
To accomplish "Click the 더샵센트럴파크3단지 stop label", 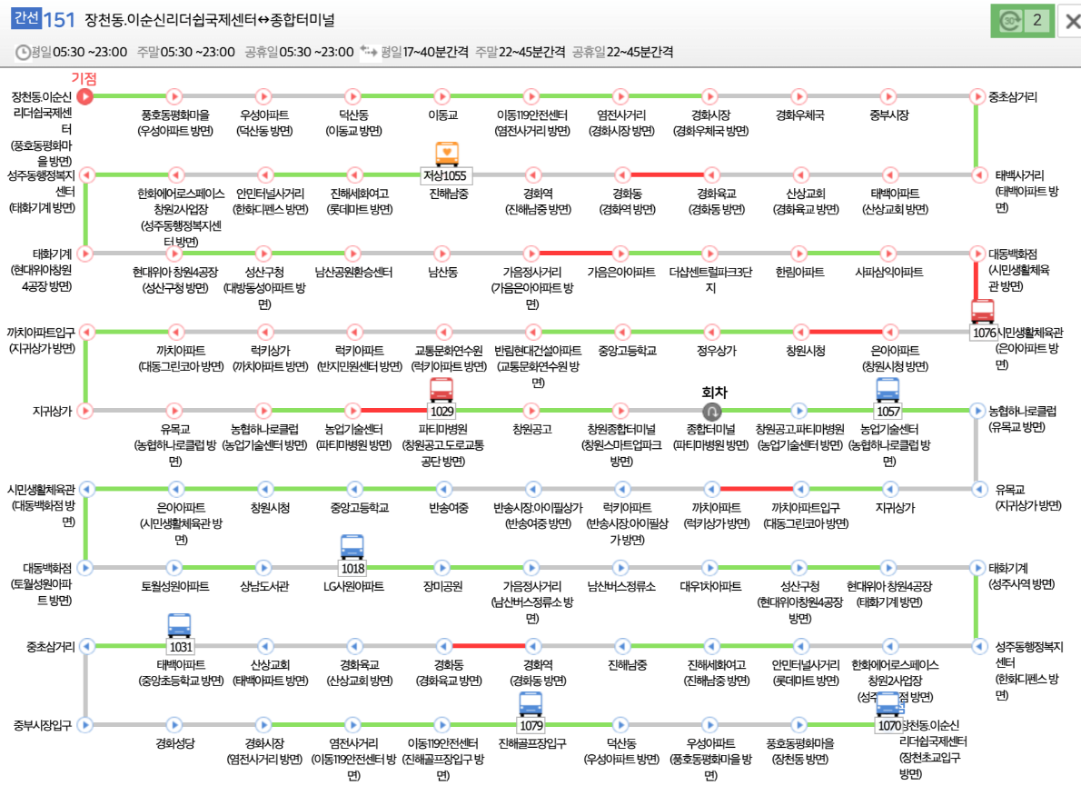I will tap(710, 280).
